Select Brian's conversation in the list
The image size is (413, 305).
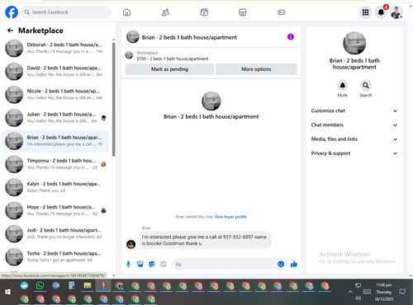coord(55,141)
